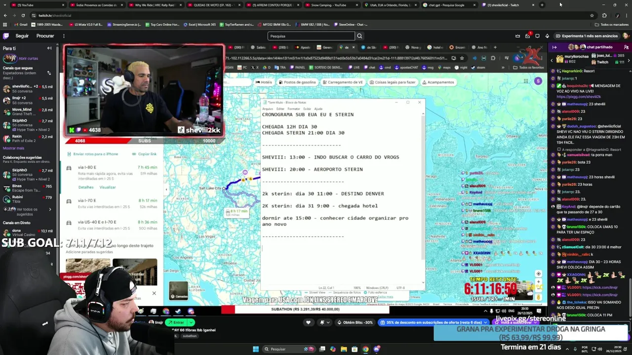Open Binas suggested channel

point(29,188)
